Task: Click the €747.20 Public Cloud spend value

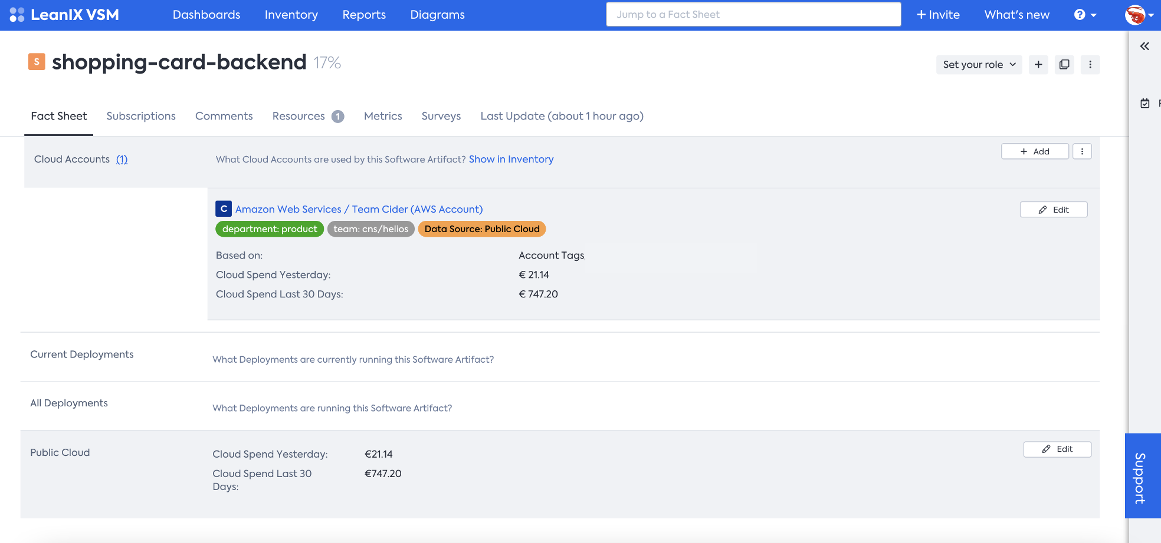Action: click(383, 474)
